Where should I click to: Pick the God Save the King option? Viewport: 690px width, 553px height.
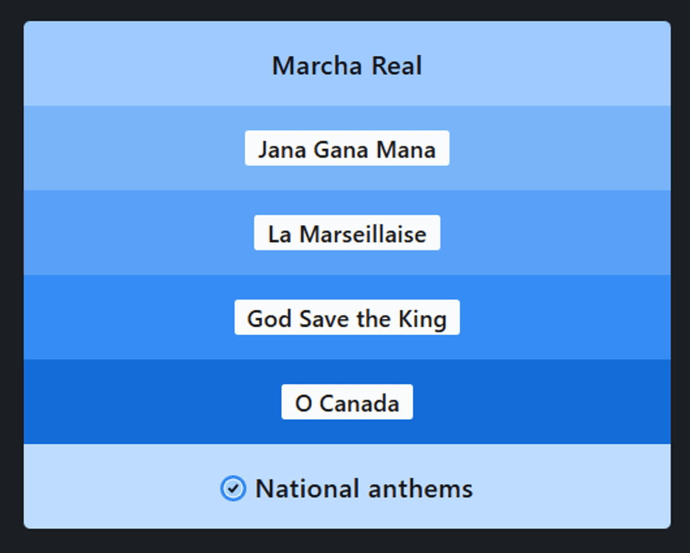coord(347,317)
